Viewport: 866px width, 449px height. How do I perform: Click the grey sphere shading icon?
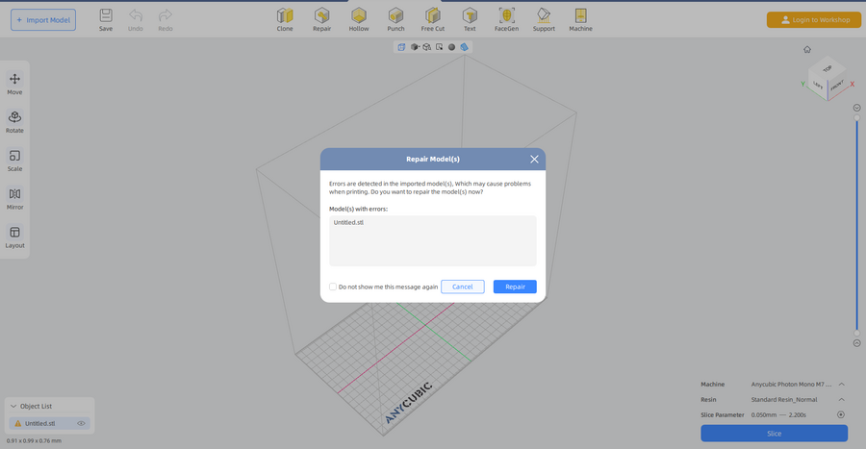coord(452,47)
